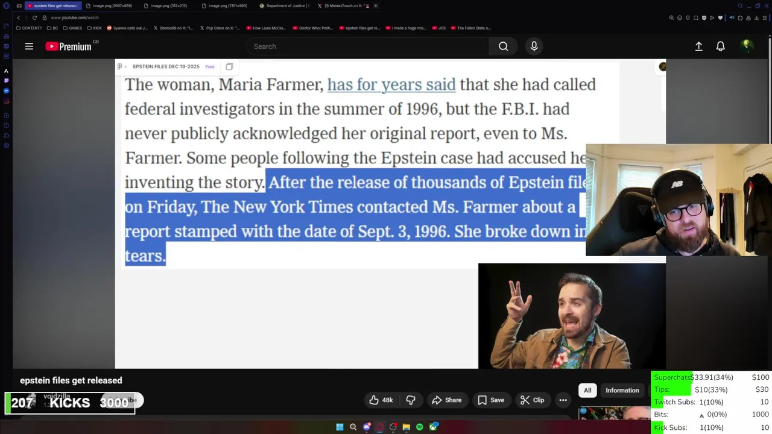The width and height of the screenshot is (772, 434).
Task: Open search tabs magnifier in title bar
Action: (740, 5)
